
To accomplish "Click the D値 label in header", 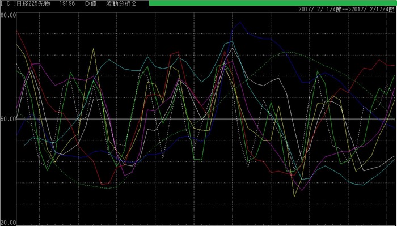I will tap(91, 3).
